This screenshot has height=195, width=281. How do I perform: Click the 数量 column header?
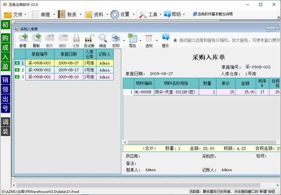(x=207, y=83)
